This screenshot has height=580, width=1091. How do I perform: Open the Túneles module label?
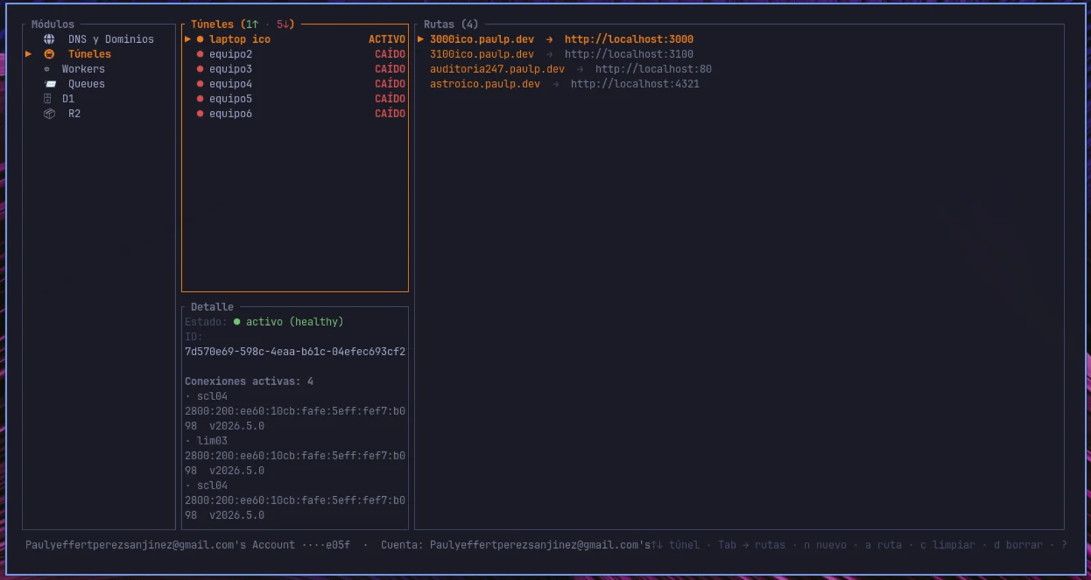pyautogui.click(x=89, y=55)
